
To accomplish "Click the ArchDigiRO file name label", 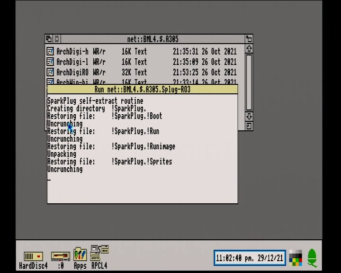I will 72,72.
